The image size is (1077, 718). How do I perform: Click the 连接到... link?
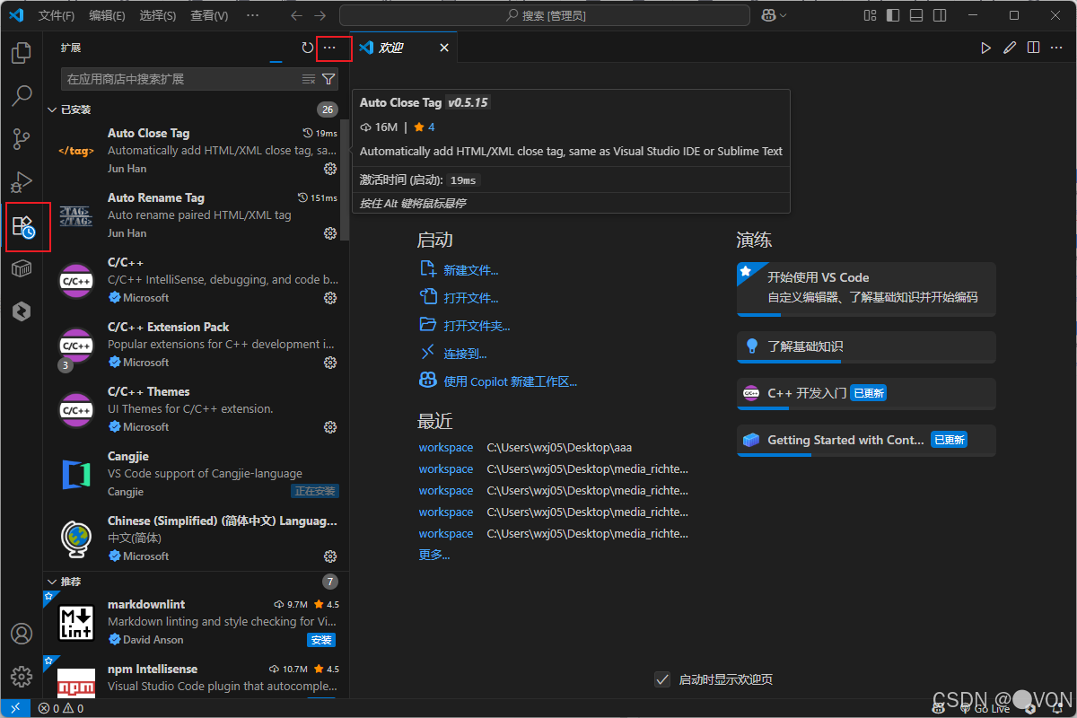[x=465, y=354]
